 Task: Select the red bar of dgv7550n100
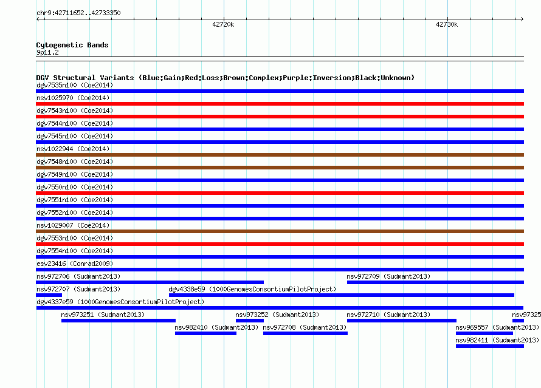point(280,193)
